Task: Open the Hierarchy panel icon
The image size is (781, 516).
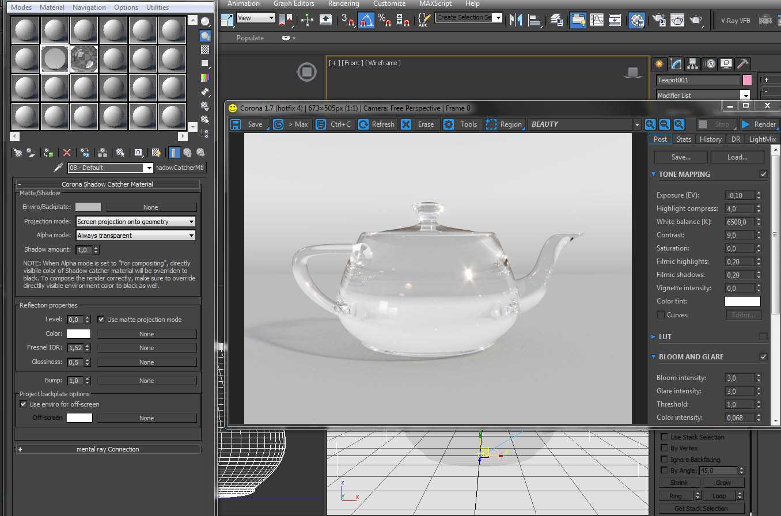Action: click(693, 64)
